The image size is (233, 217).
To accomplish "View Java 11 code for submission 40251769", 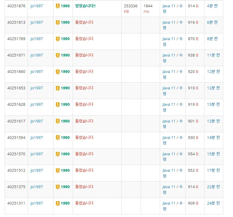I will coord(169,39).
